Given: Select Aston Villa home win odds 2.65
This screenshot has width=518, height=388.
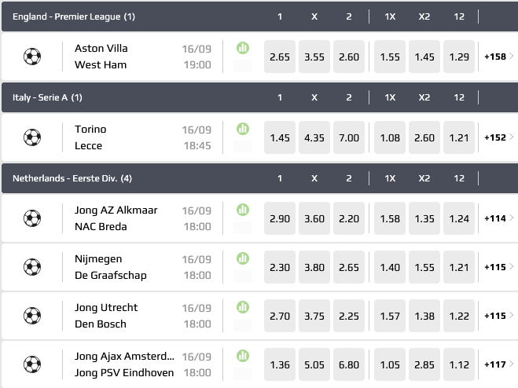Looking at the screenshot, I should [280, 57].
